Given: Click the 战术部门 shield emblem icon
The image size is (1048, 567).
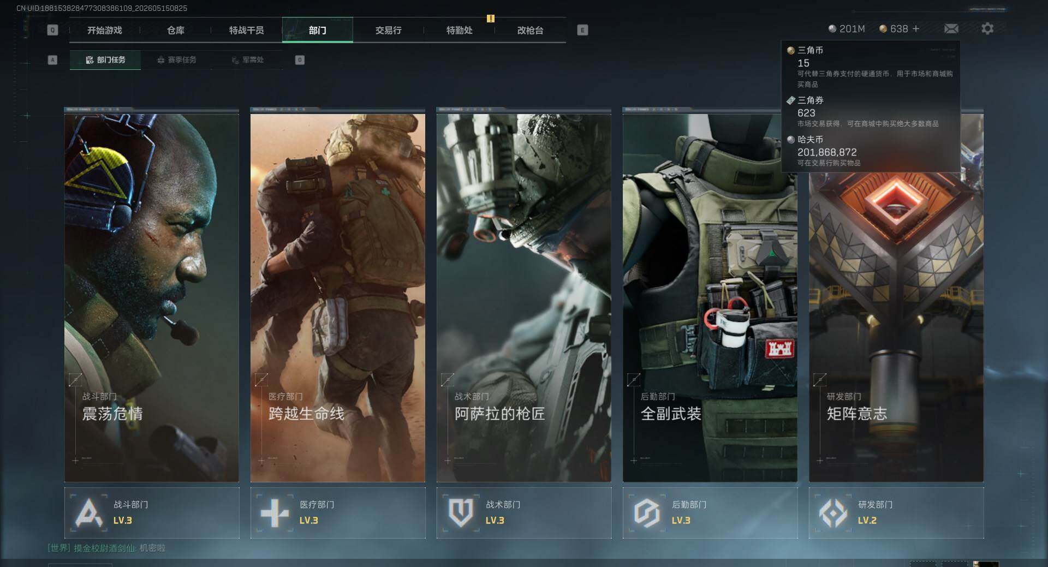Looking at the screenshot, I should tap(461, 513).
